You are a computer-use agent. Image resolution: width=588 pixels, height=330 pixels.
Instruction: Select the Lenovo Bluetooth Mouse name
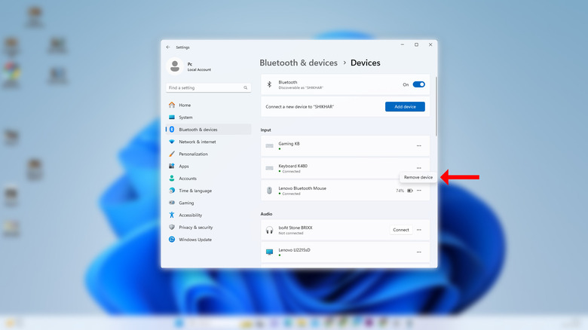pos(302,188)
